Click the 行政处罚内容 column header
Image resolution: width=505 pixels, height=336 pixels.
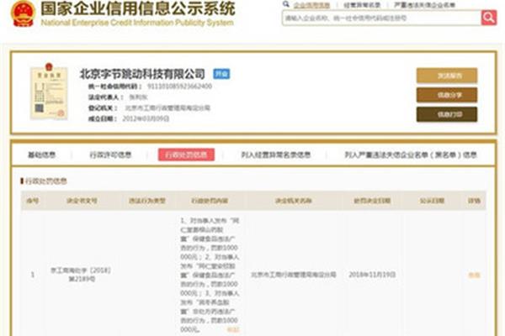(210, 201)
